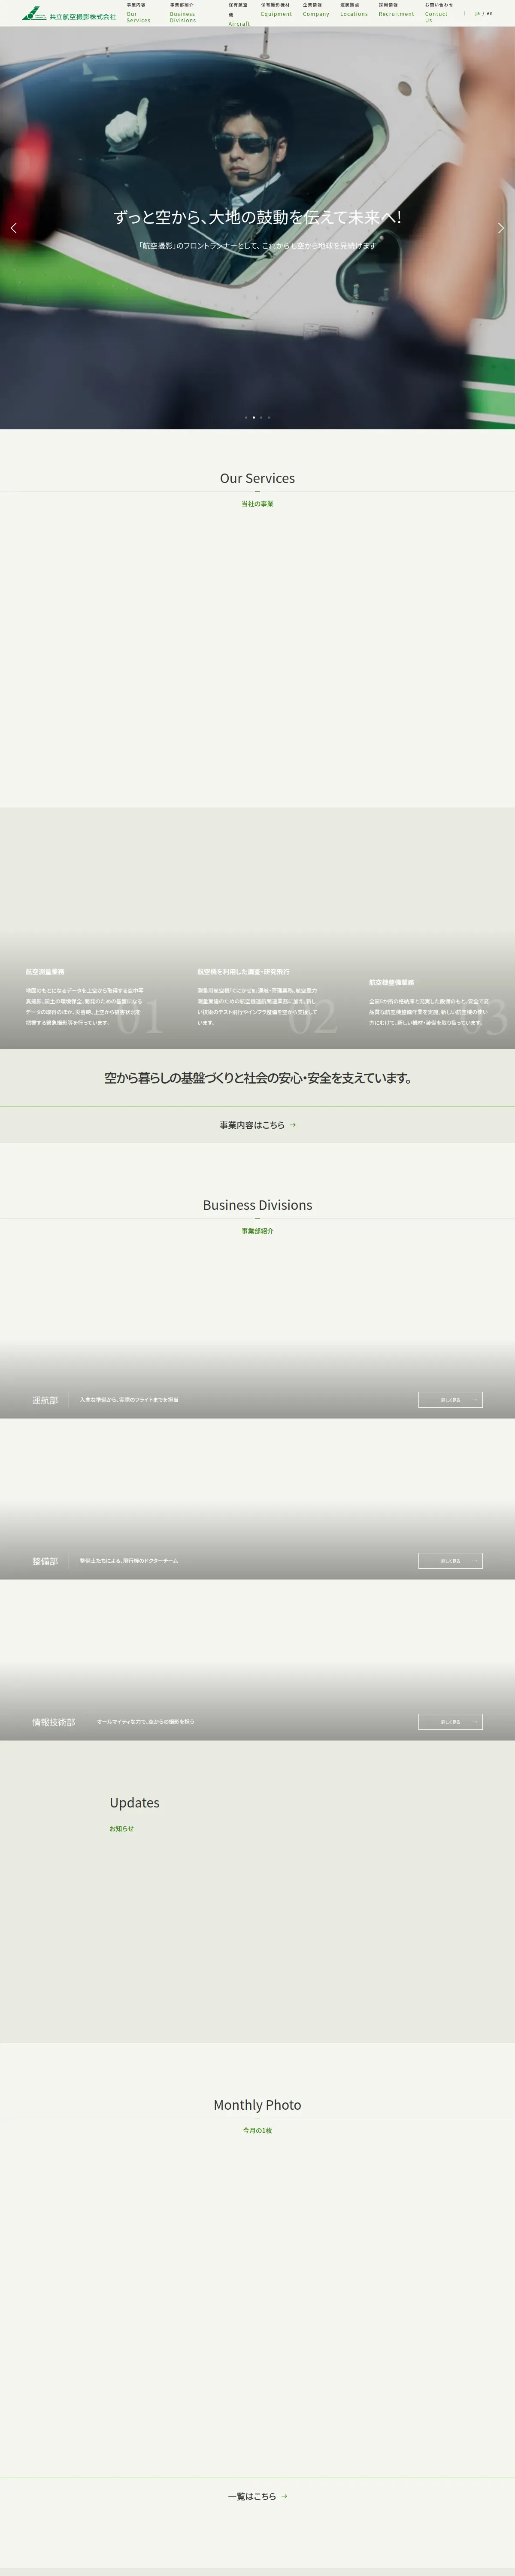Click the arrow beside 一覧はこちら

pos(284,2496)
